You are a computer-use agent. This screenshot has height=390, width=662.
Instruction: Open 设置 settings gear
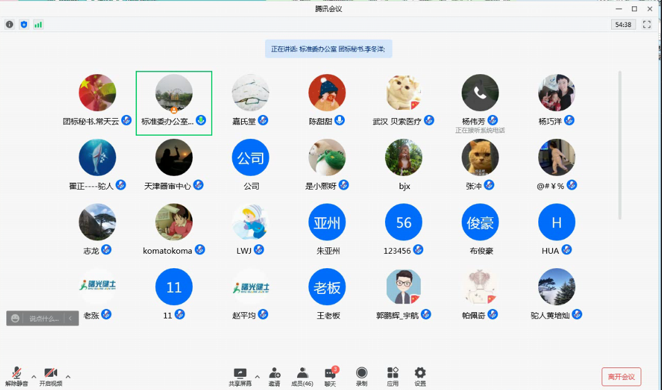pyautogui.click(x=420, y=376)
